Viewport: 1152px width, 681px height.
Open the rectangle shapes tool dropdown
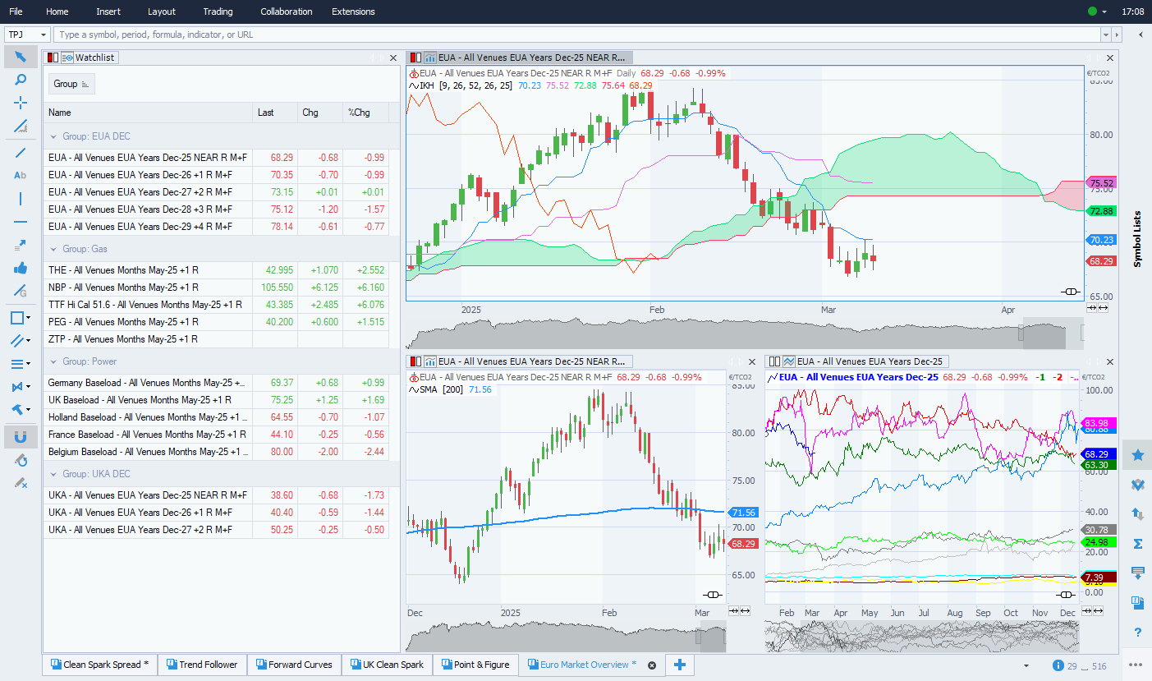[29, 318]
